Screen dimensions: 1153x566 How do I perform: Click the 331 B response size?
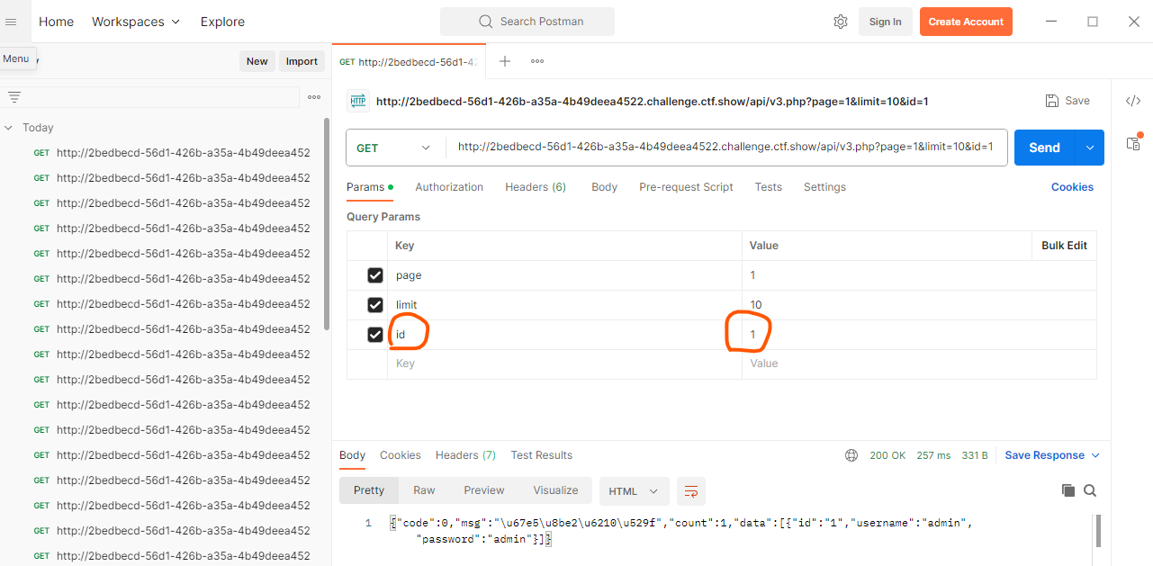975,455
